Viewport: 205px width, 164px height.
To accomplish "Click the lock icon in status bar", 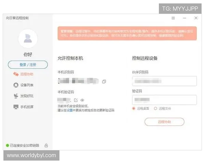I will click(46, 145).
